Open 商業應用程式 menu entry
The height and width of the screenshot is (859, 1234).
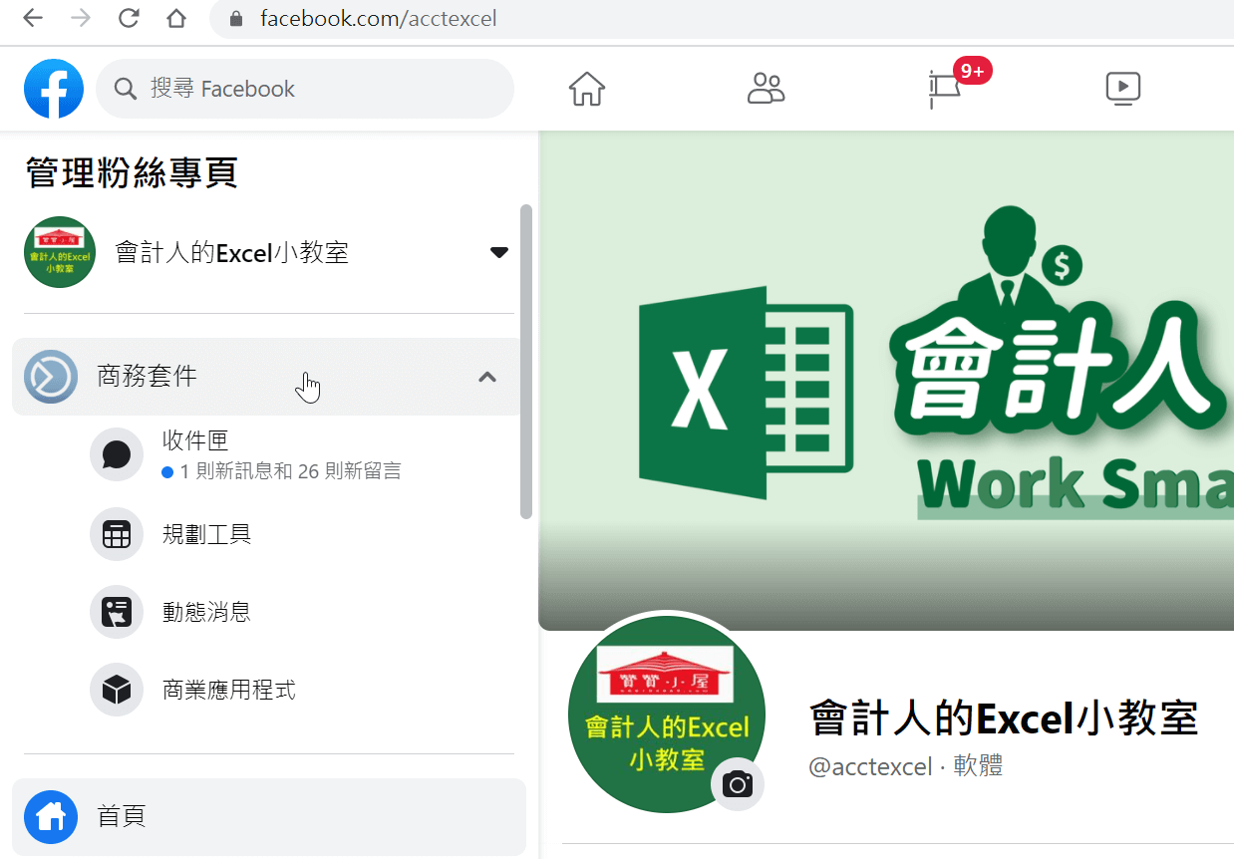tap(229, 690)
